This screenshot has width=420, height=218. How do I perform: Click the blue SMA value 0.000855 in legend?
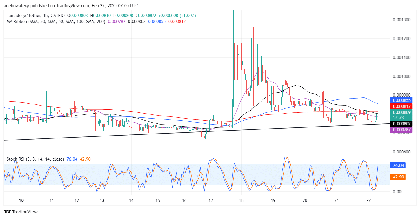[157, 21]
